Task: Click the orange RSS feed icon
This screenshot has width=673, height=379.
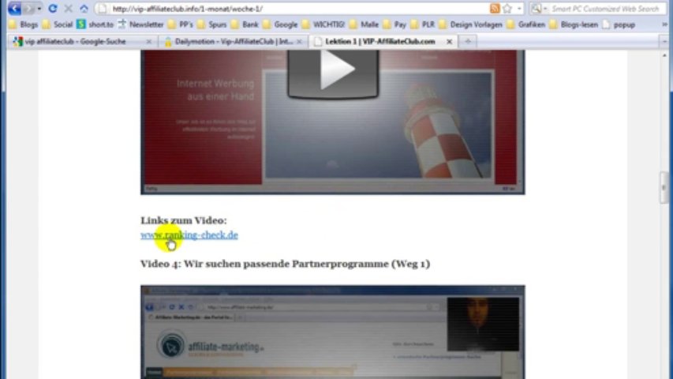Action: 495,9
